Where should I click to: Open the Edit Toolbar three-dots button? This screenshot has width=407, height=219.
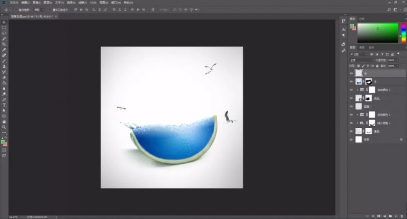pos(4,133)
